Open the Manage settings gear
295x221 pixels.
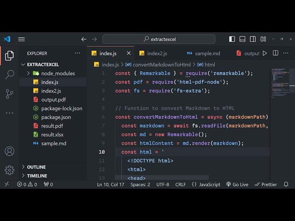coord(9,170)
